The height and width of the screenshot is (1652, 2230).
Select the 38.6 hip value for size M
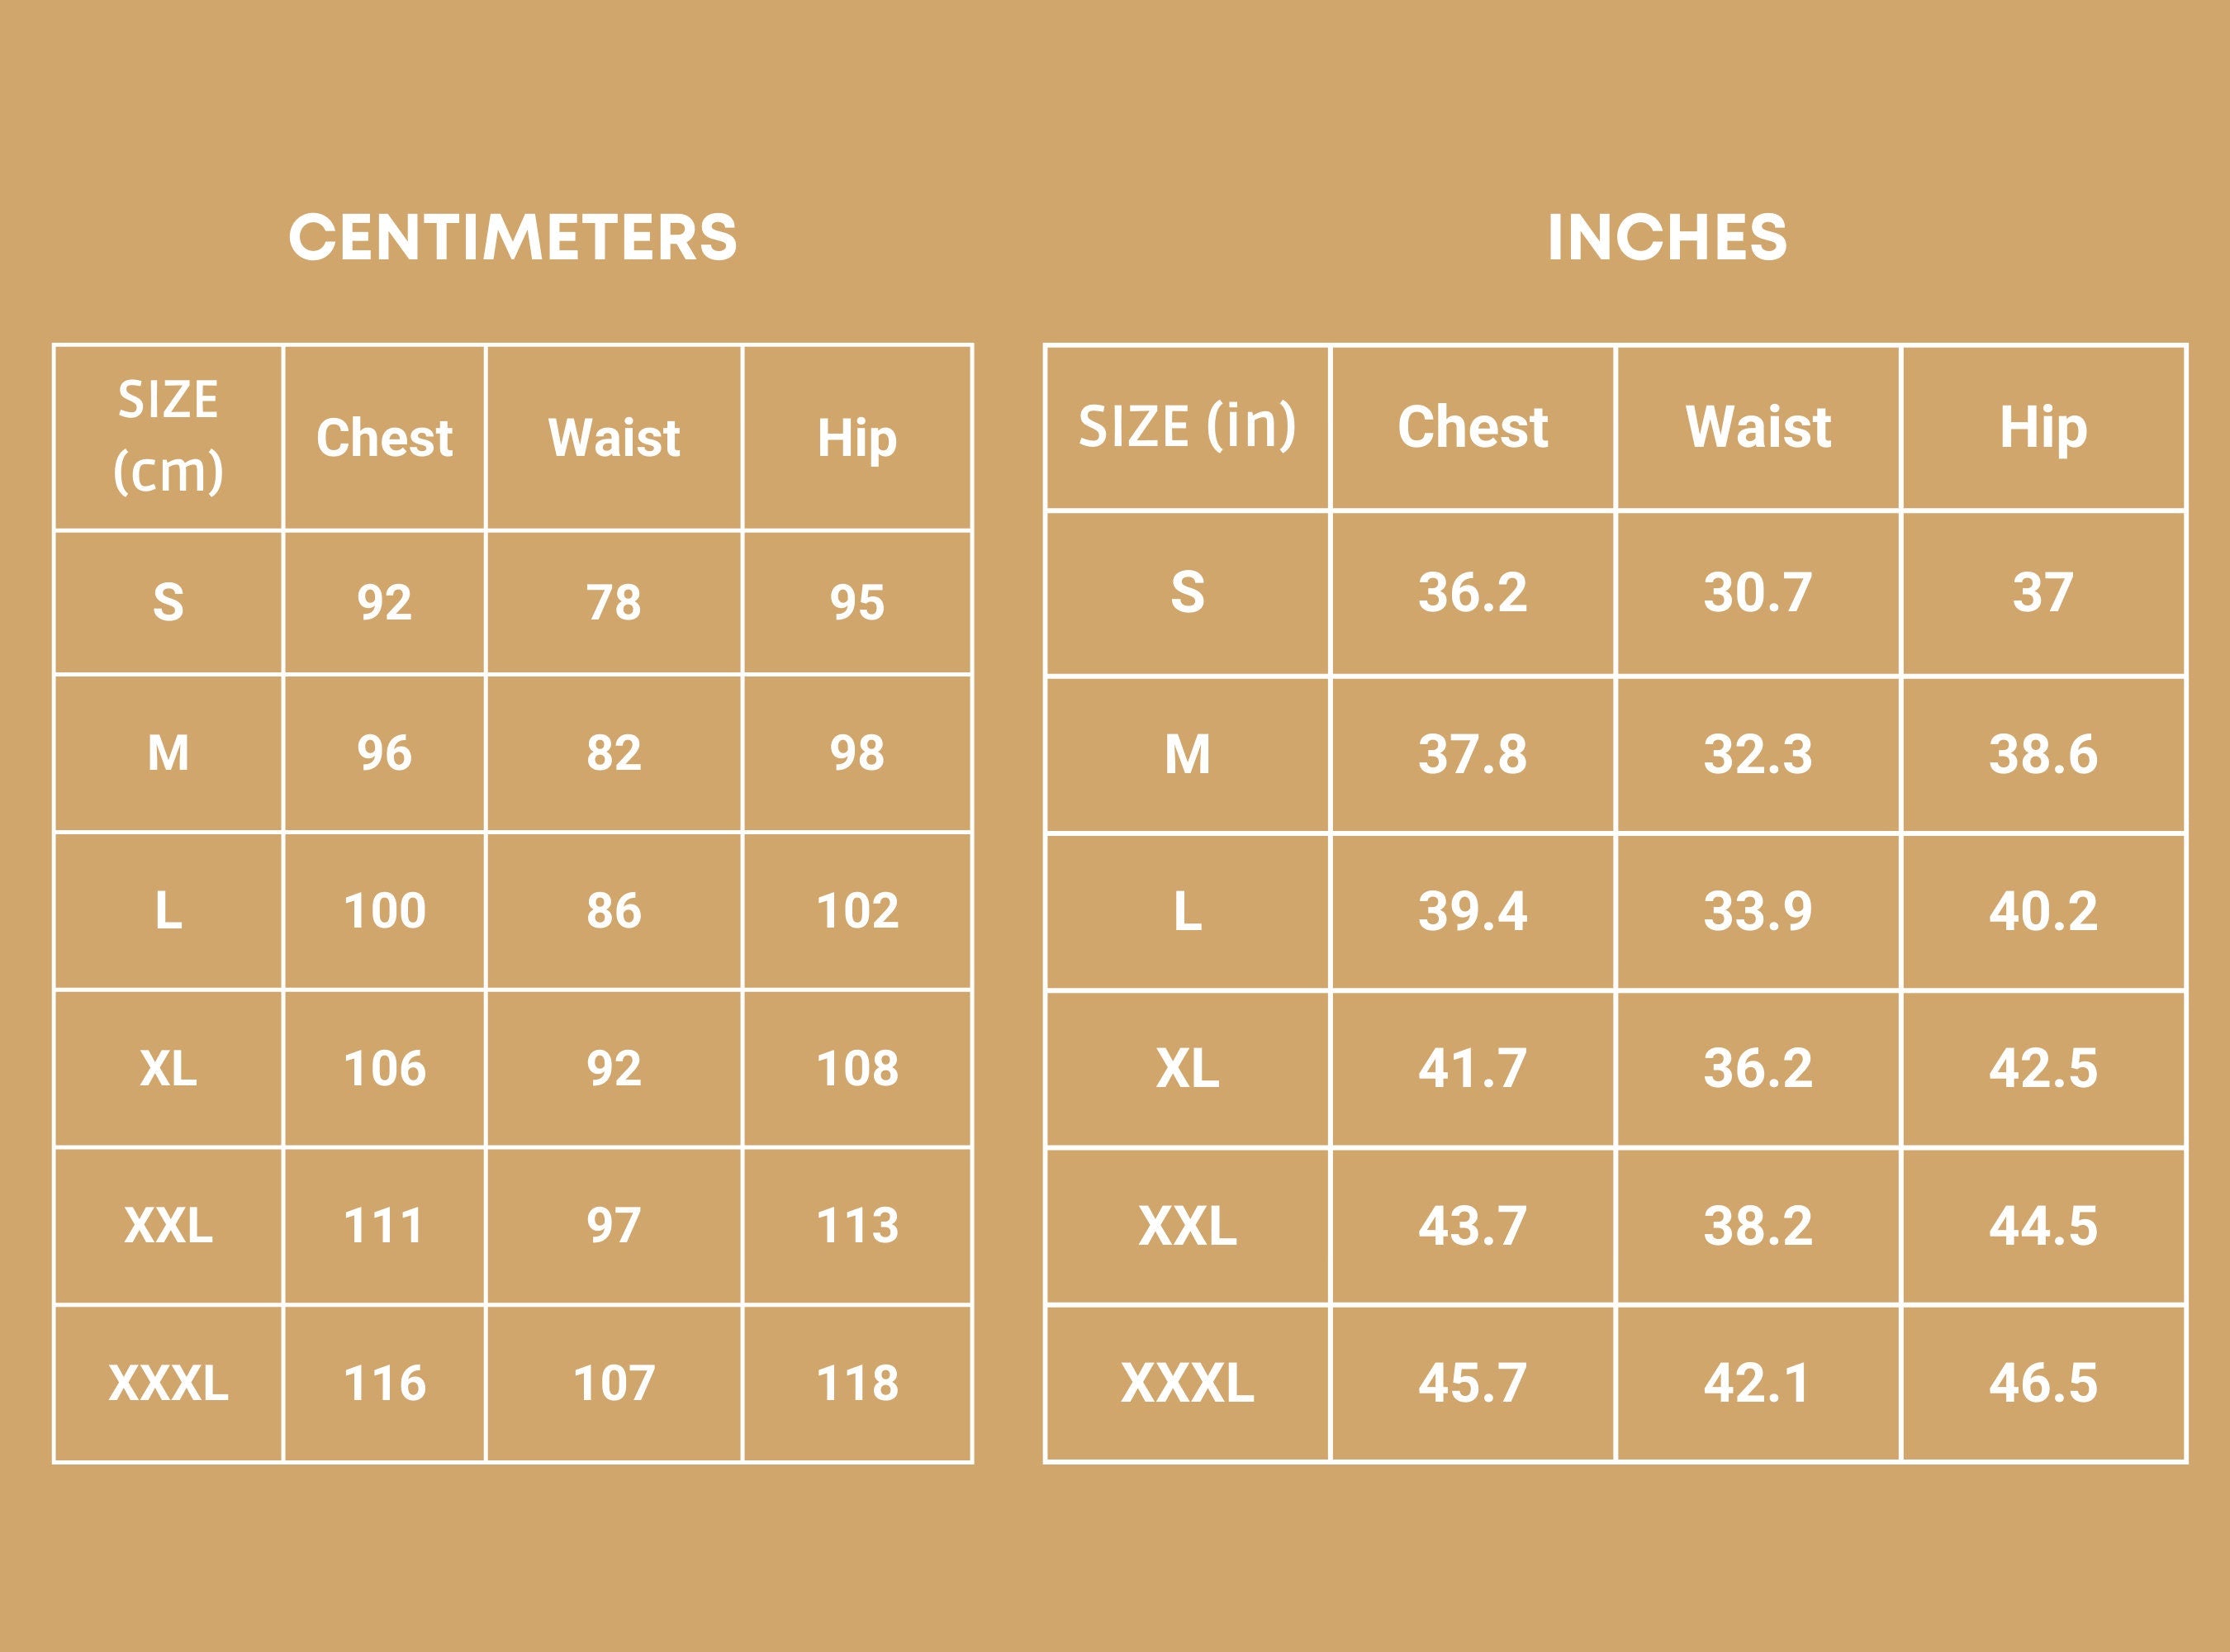(x=2042, y=754)
